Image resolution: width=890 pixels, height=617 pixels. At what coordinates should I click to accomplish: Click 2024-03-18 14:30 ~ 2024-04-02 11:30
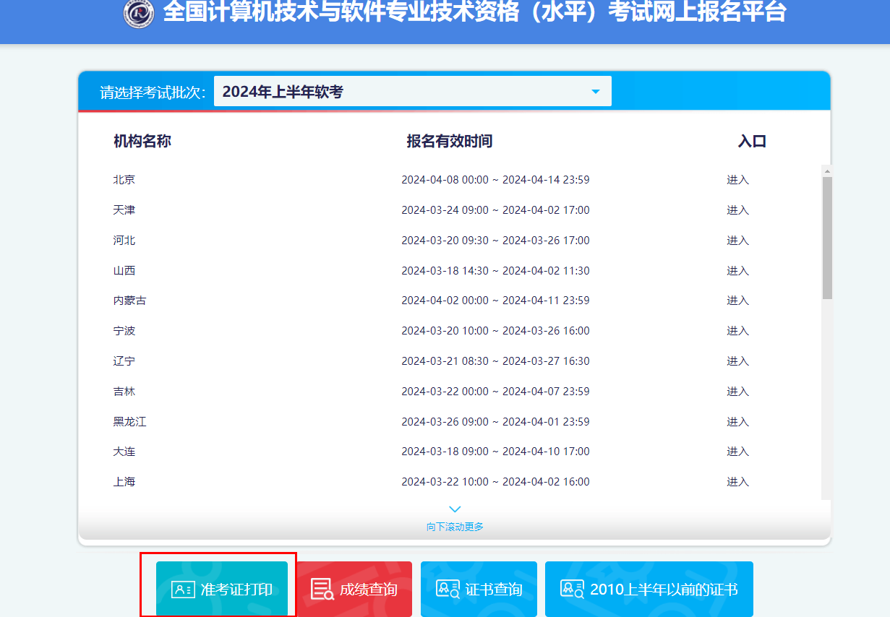click(x=495, y=271)
